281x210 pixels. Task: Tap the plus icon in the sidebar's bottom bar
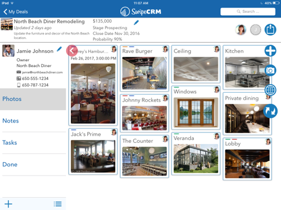[x=8, y=204]
